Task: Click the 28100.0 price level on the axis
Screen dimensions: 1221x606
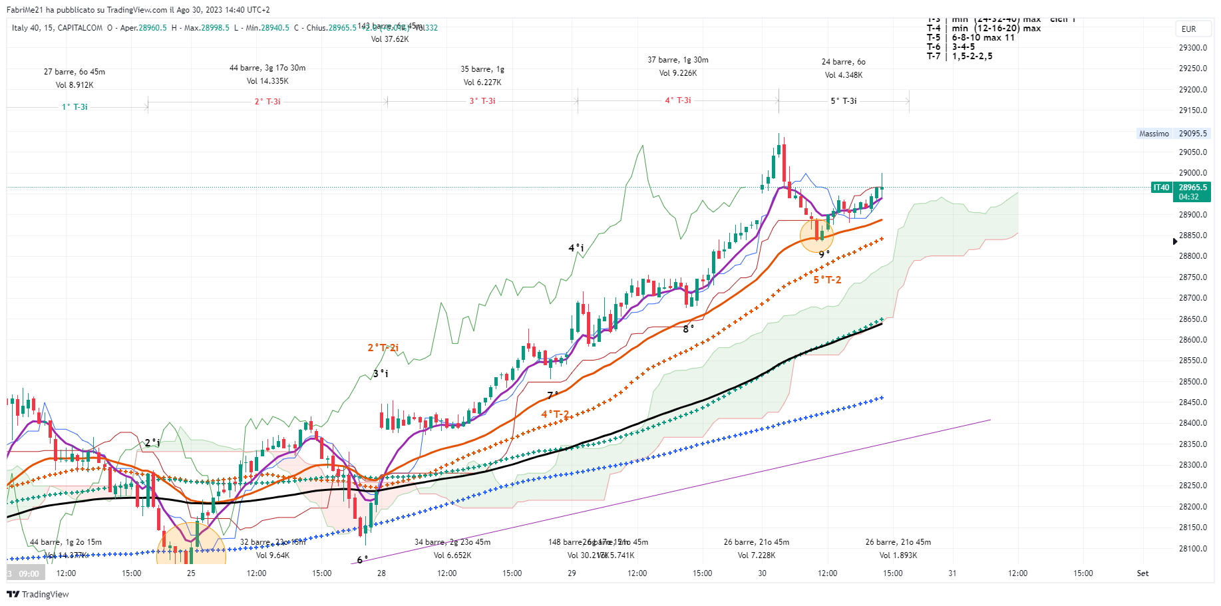Action: (1192, 549)
